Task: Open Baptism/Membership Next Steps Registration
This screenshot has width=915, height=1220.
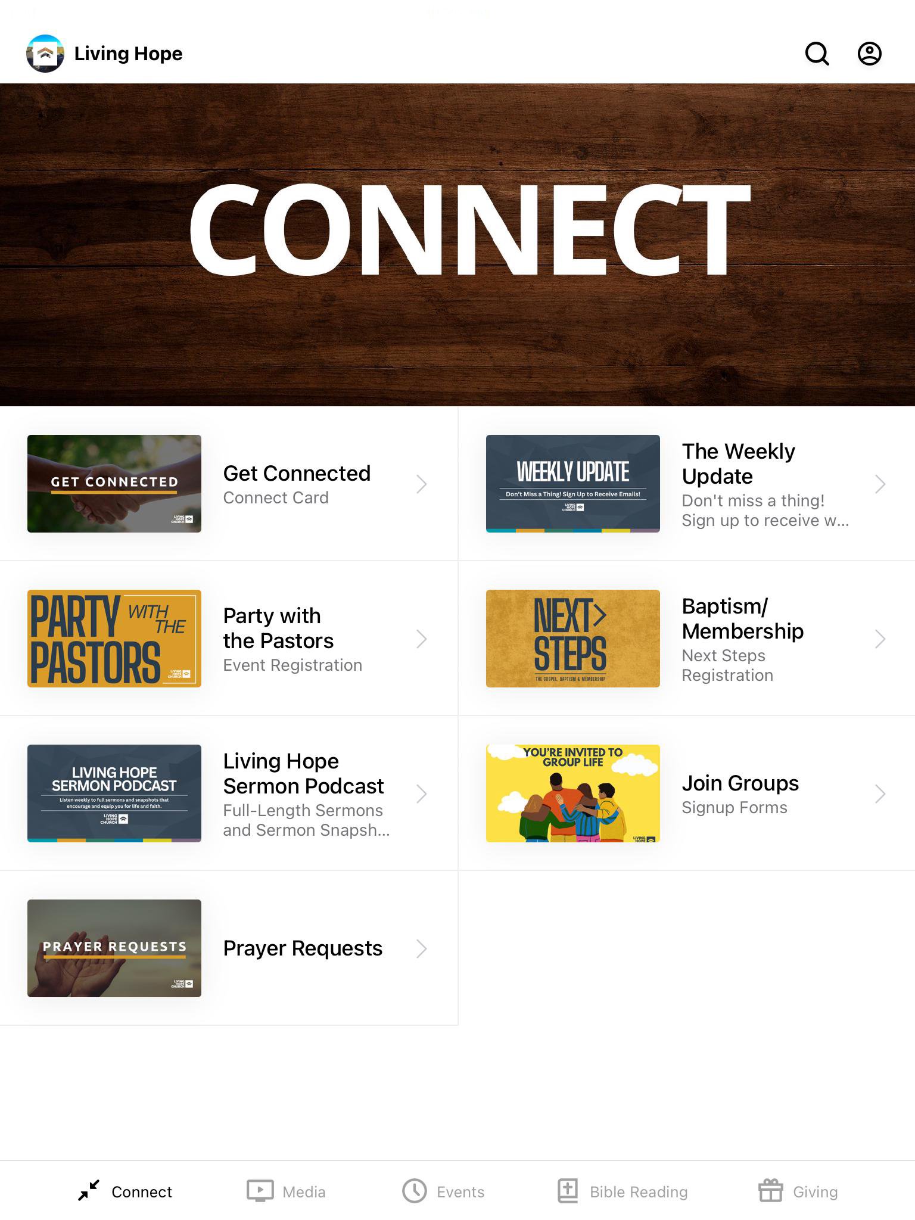Action: tap(687, 639)
